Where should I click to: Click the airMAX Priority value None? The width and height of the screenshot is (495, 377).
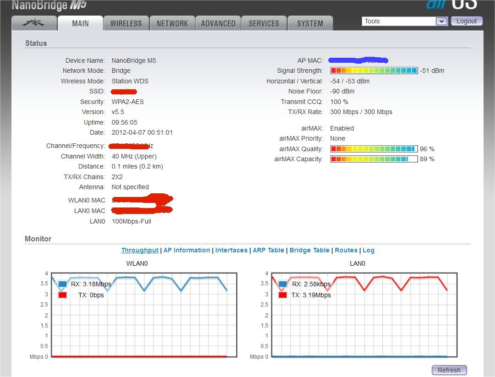[x=337, y=138]
